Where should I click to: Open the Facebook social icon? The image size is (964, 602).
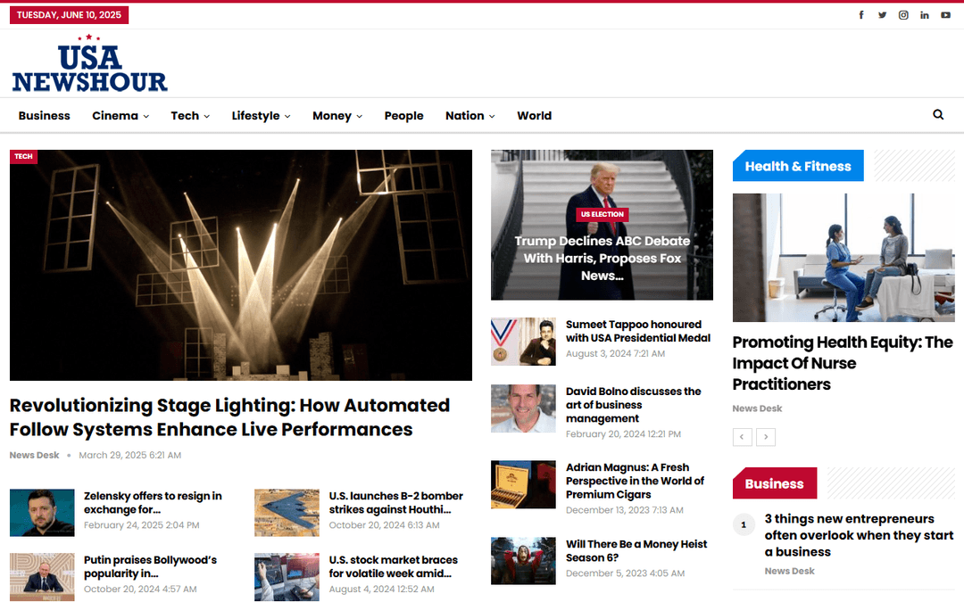pos(861,15)
